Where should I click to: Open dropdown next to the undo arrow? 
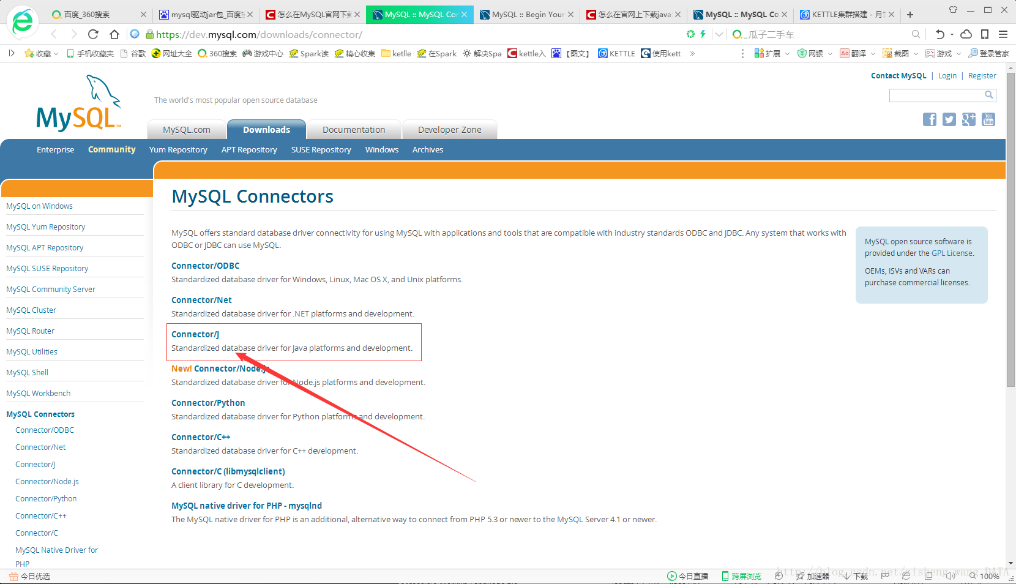pyautogui.click(x=952, y=34)
